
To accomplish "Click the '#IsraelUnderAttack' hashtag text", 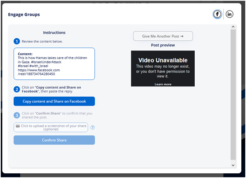I will [46, 62].
